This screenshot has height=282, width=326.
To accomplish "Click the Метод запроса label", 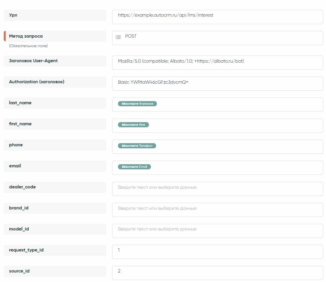I will coord(26,36).
